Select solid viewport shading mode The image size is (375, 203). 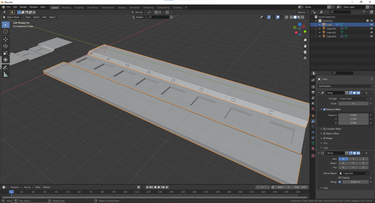(x=295, y=17)
